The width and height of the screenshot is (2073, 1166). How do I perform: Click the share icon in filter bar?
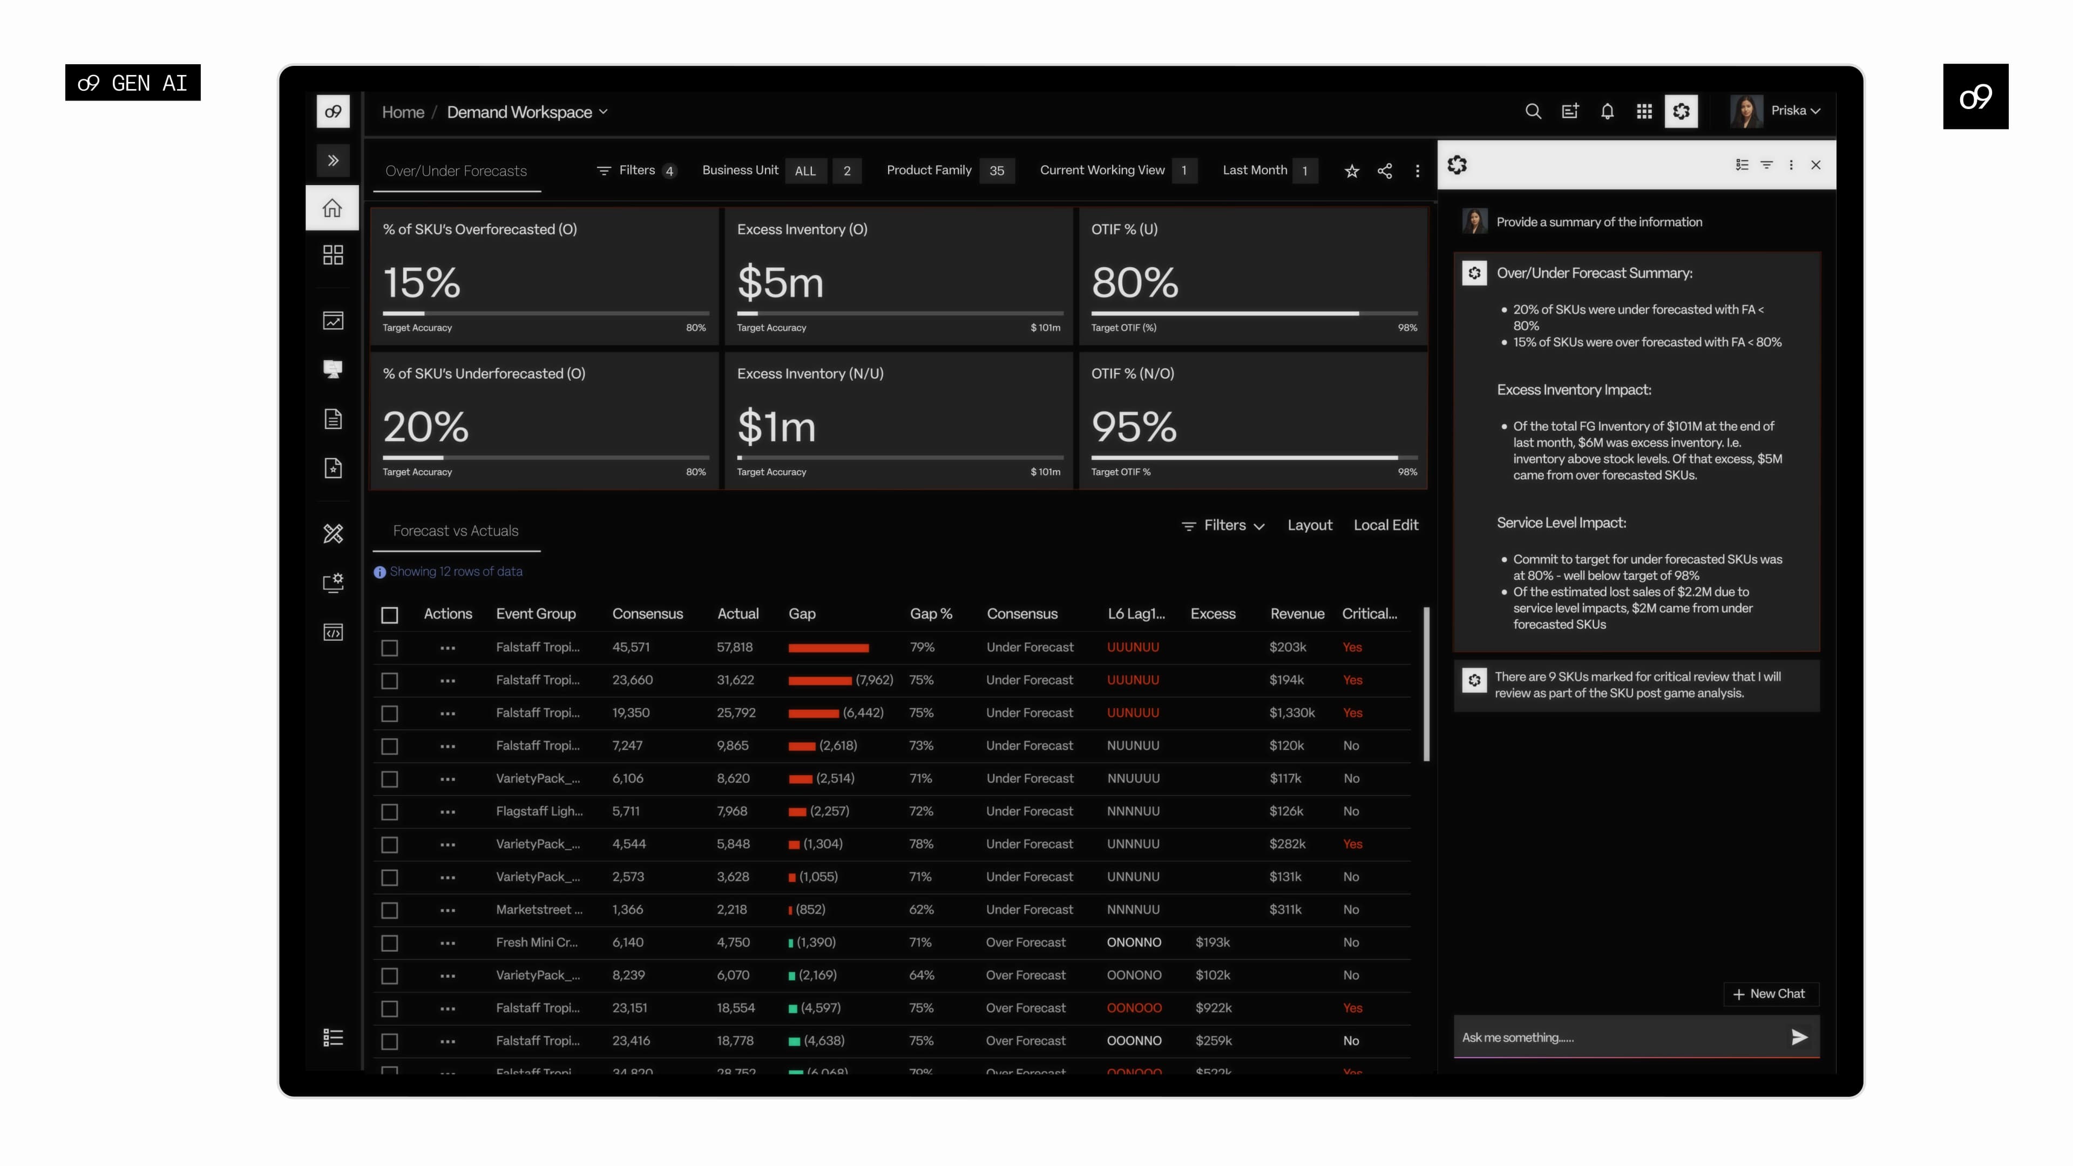click(1384, 171)
